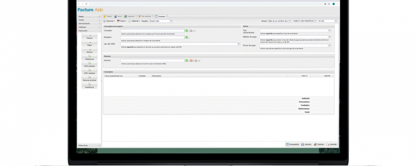Open the Nómina module in sidebar

coord(90,51)
